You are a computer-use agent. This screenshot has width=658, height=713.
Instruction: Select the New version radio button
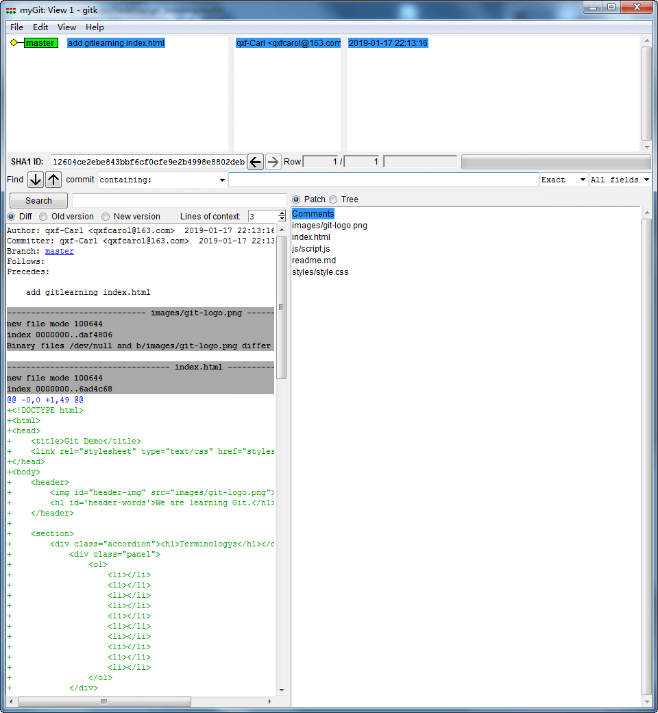pos(106,217)
